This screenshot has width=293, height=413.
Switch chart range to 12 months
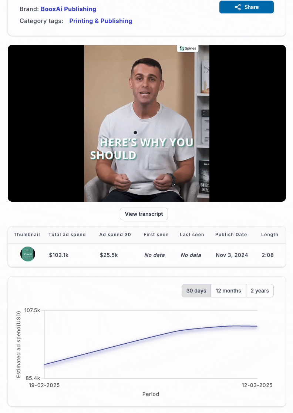[228, 291]
